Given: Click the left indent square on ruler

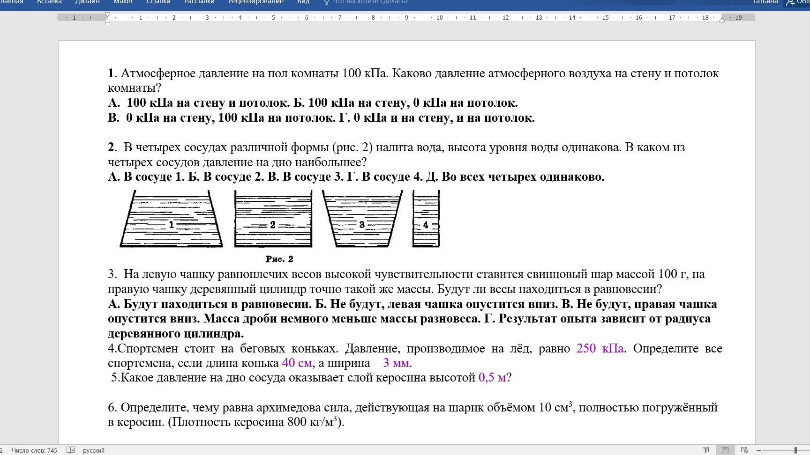Looking at the screenshot, I should (x=107, y=22).
